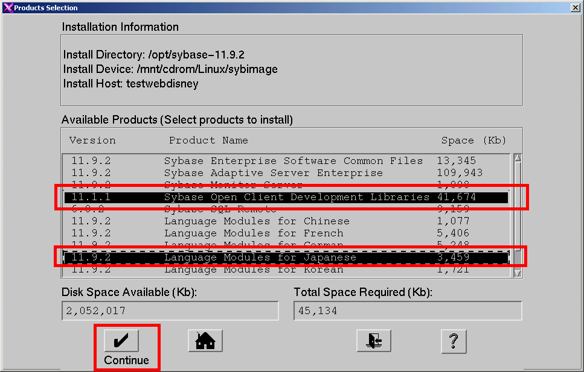Click the house icon button
This screenshot has width=584, height=372.
[x=205, y=341]
